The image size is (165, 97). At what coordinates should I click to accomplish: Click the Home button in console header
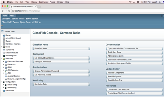point(5,16)
